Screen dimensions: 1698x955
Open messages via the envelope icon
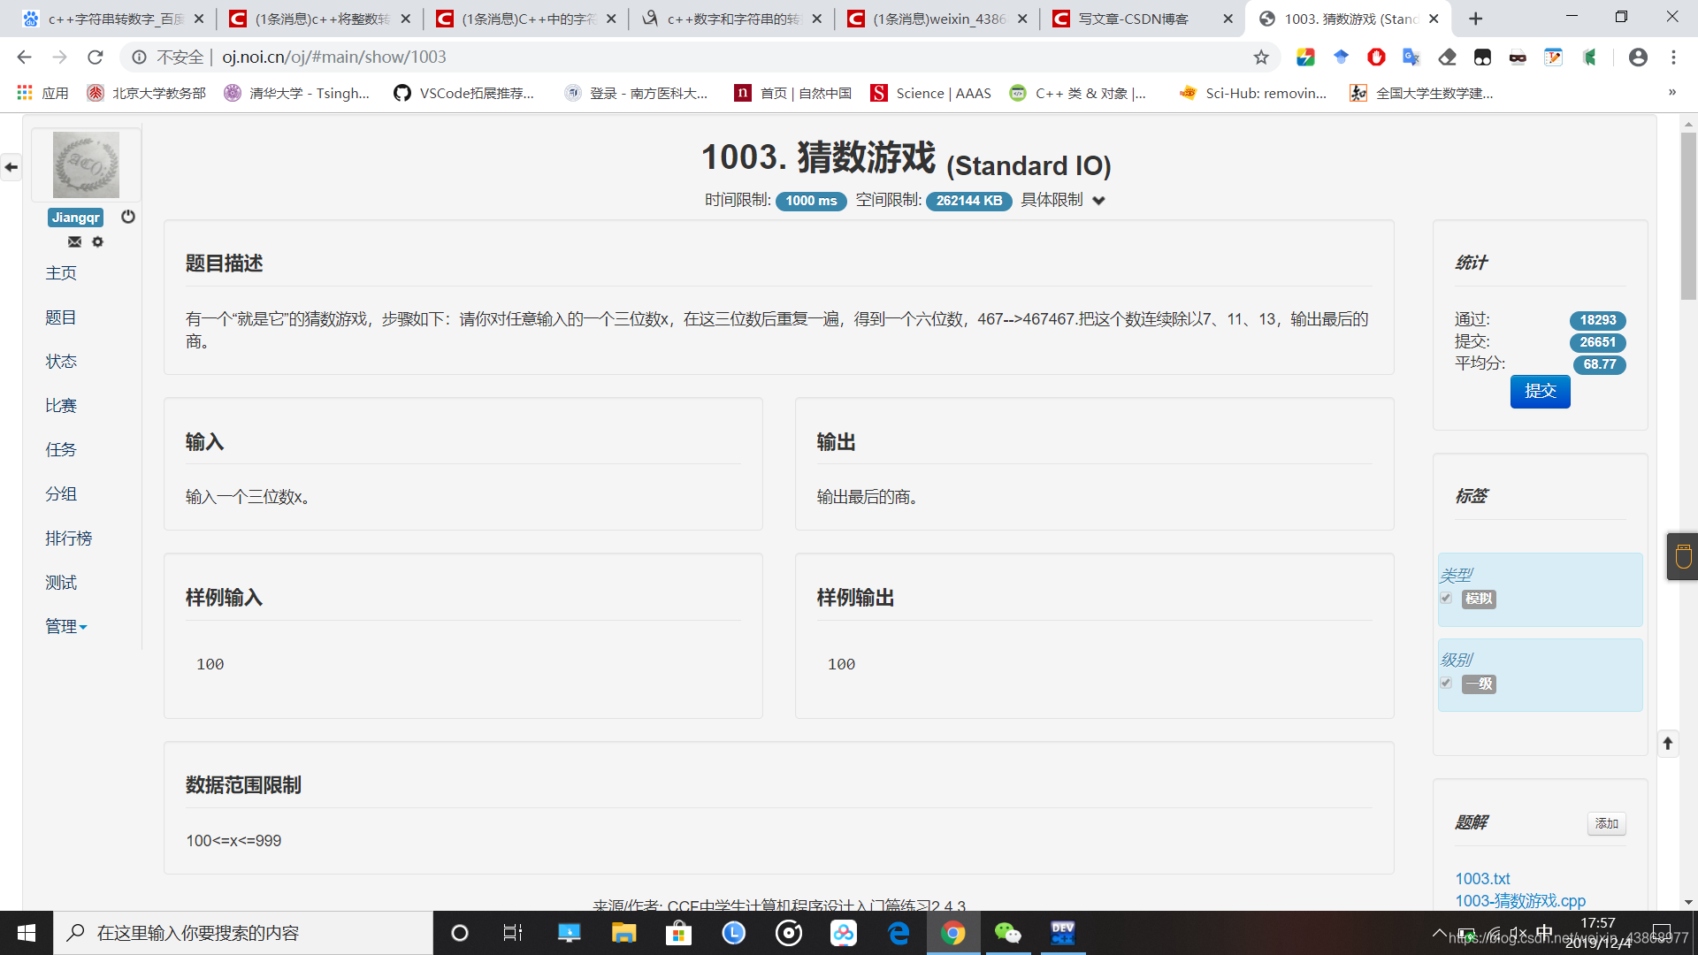[74, 241]
